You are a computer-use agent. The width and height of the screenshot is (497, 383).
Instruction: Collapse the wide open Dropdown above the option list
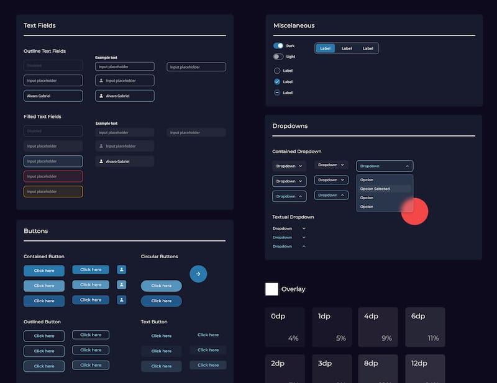(385, 166)
